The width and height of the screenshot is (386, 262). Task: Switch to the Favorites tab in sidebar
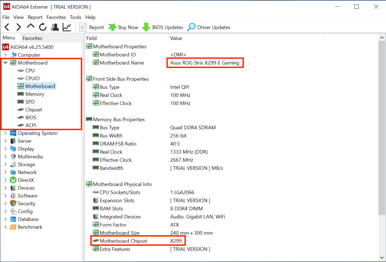[32, 38]
